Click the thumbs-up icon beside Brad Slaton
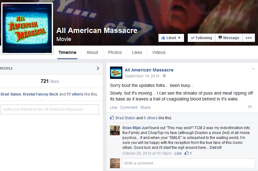Viewport: 258px width, 171px height. pos(112,117)
